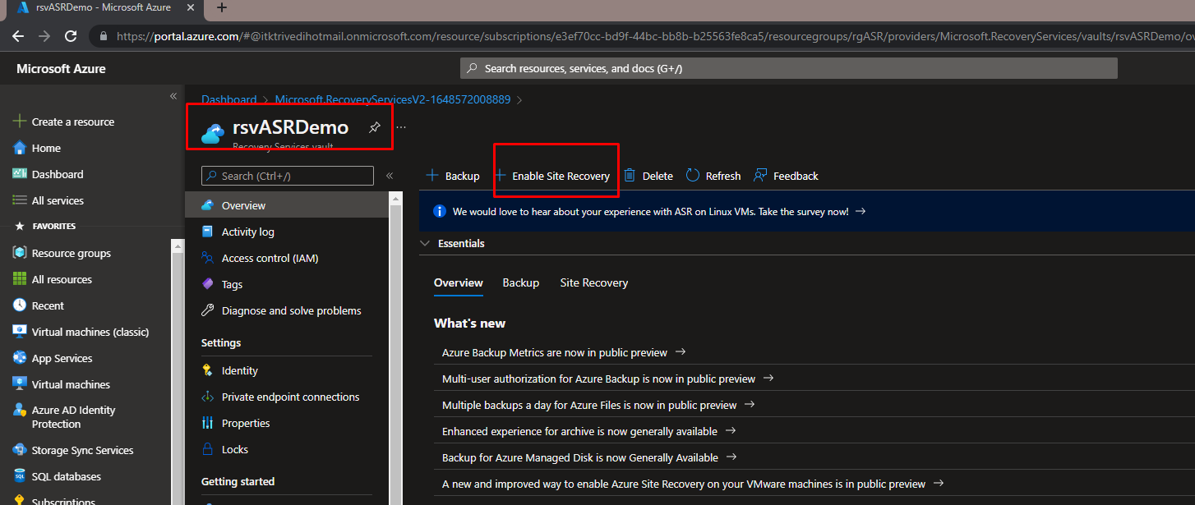Screen dimensions: 1195x505
Task: Select the rsvASRDemo browser tab
Action: tap(104, 7)
